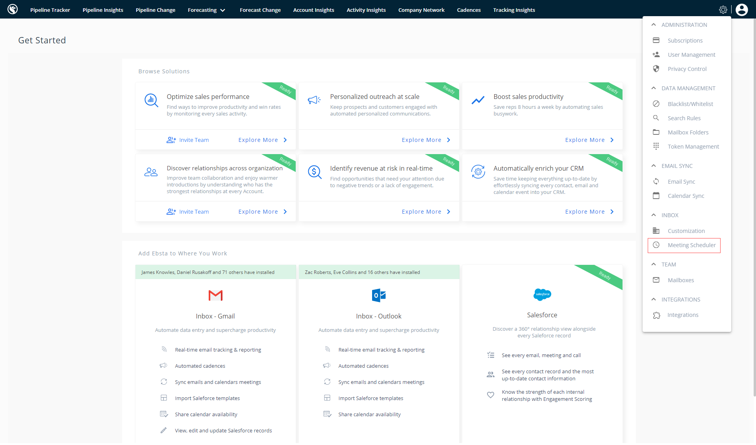This screenshot has width=756, height=445.
Task: Collapse the Email Sync section chevron
Action: 654,166
